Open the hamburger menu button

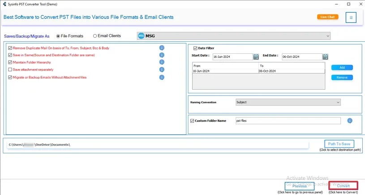tap(351, 17)
